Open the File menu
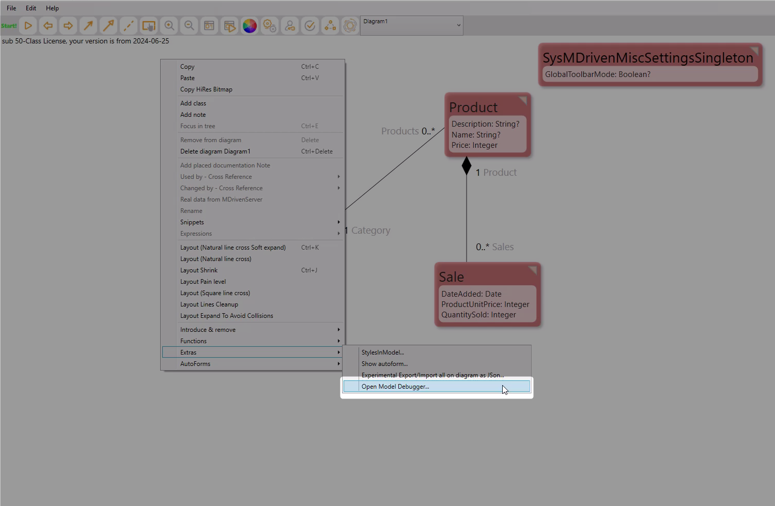The image size is (775, 506). [x=11, y=8]
